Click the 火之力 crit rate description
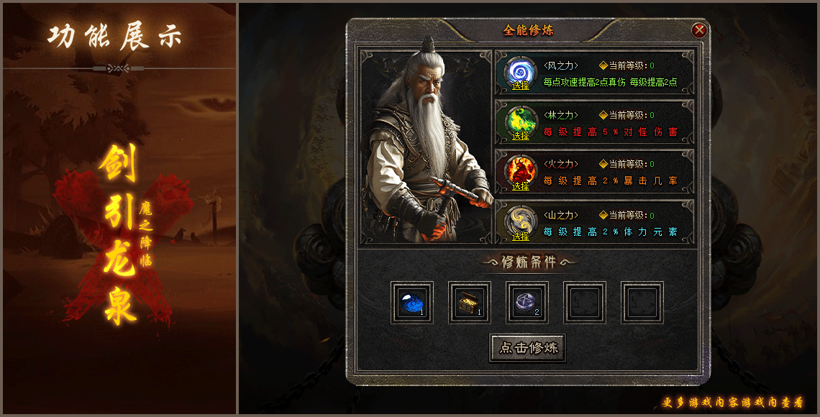 [x=610, y=180]
